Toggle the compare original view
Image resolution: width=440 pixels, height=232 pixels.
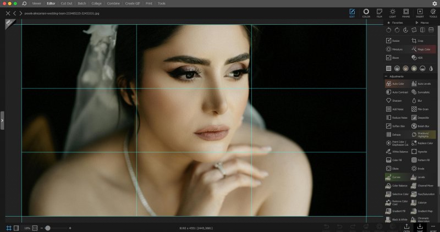click(16, 228)
